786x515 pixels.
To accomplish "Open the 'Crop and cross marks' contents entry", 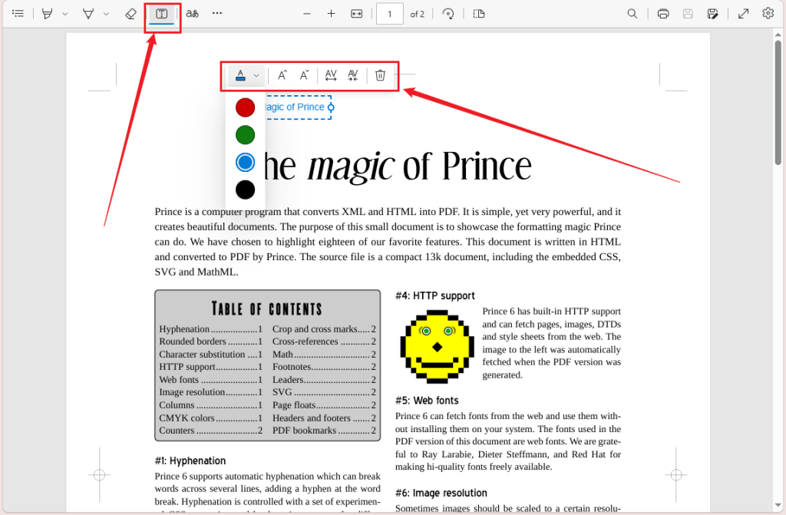I will [x=325, y=329].
